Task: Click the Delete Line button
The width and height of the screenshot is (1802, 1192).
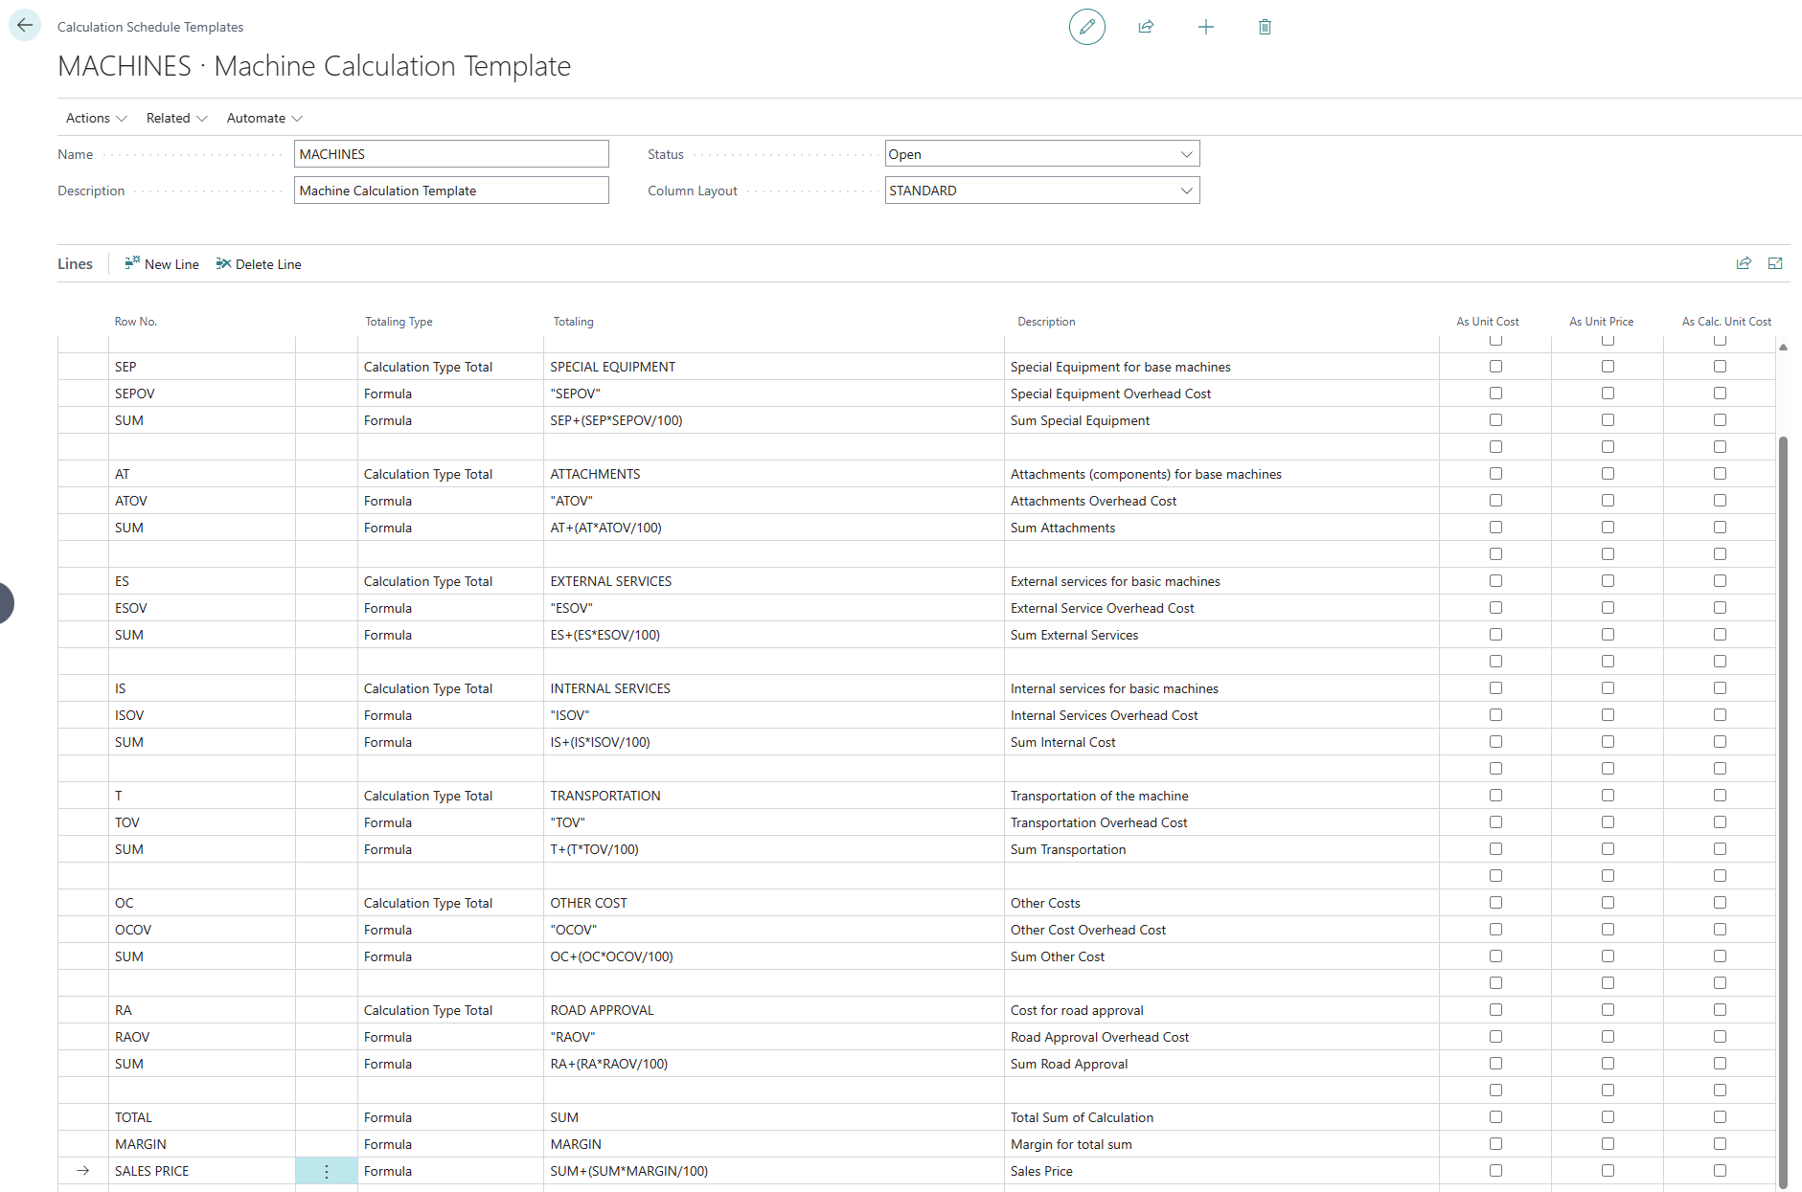Action: coord(259,264)
